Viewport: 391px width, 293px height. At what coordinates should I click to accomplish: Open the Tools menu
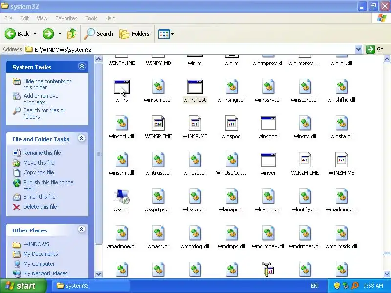click(91, 18)
